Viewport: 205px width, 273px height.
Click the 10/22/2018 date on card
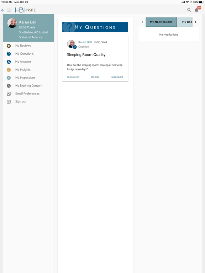point(101,42)
